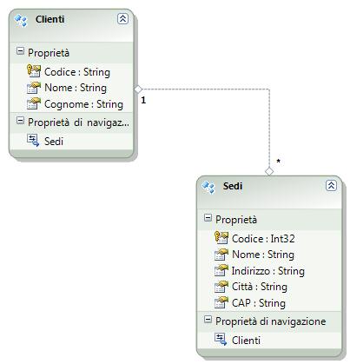Select the Clienti entity title text
This screenshot has width=350, height=364.
pyautogui.click(x=50, y=19)
